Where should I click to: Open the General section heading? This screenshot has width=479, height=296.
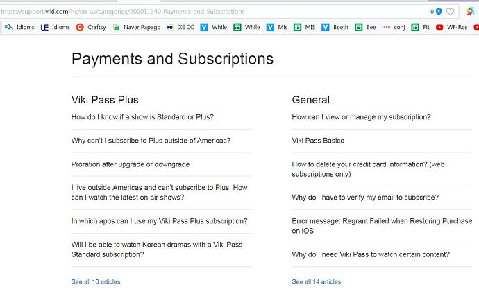point(311,100)
